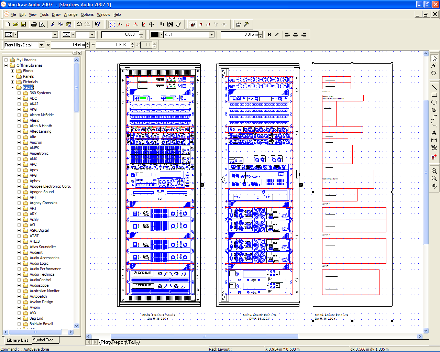Select the Avalon Design folder
Image resolution: width=440 pixels, height=352 pixels.
[41, 302]
